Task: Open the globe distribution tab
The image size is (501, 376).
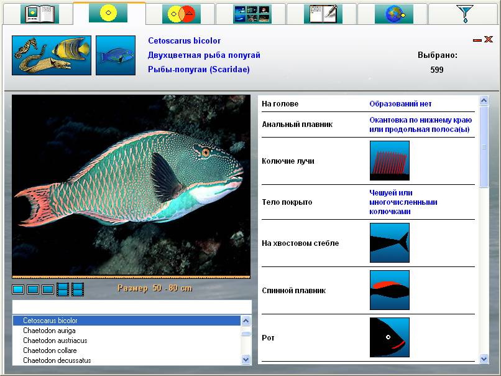Action: point(394,14)
